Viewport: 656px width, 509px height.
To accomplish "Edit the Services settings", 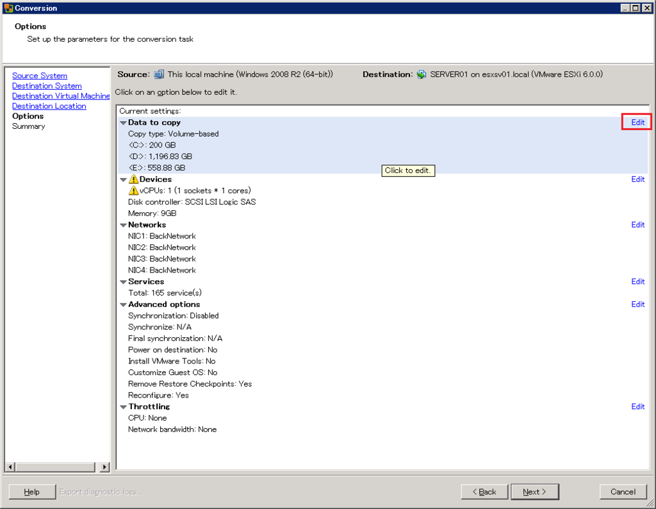I will 637,281.
